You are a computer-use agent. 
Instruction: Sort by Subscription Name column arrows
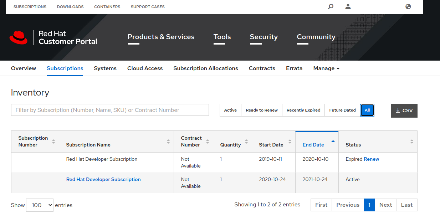168,142
